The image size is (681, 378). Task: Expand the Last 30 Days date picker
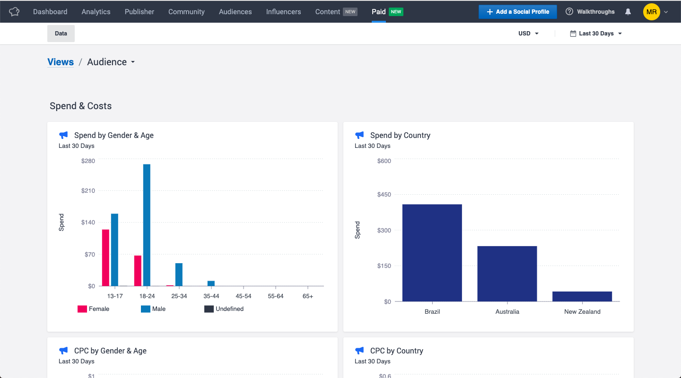click(x=596, y=34)
